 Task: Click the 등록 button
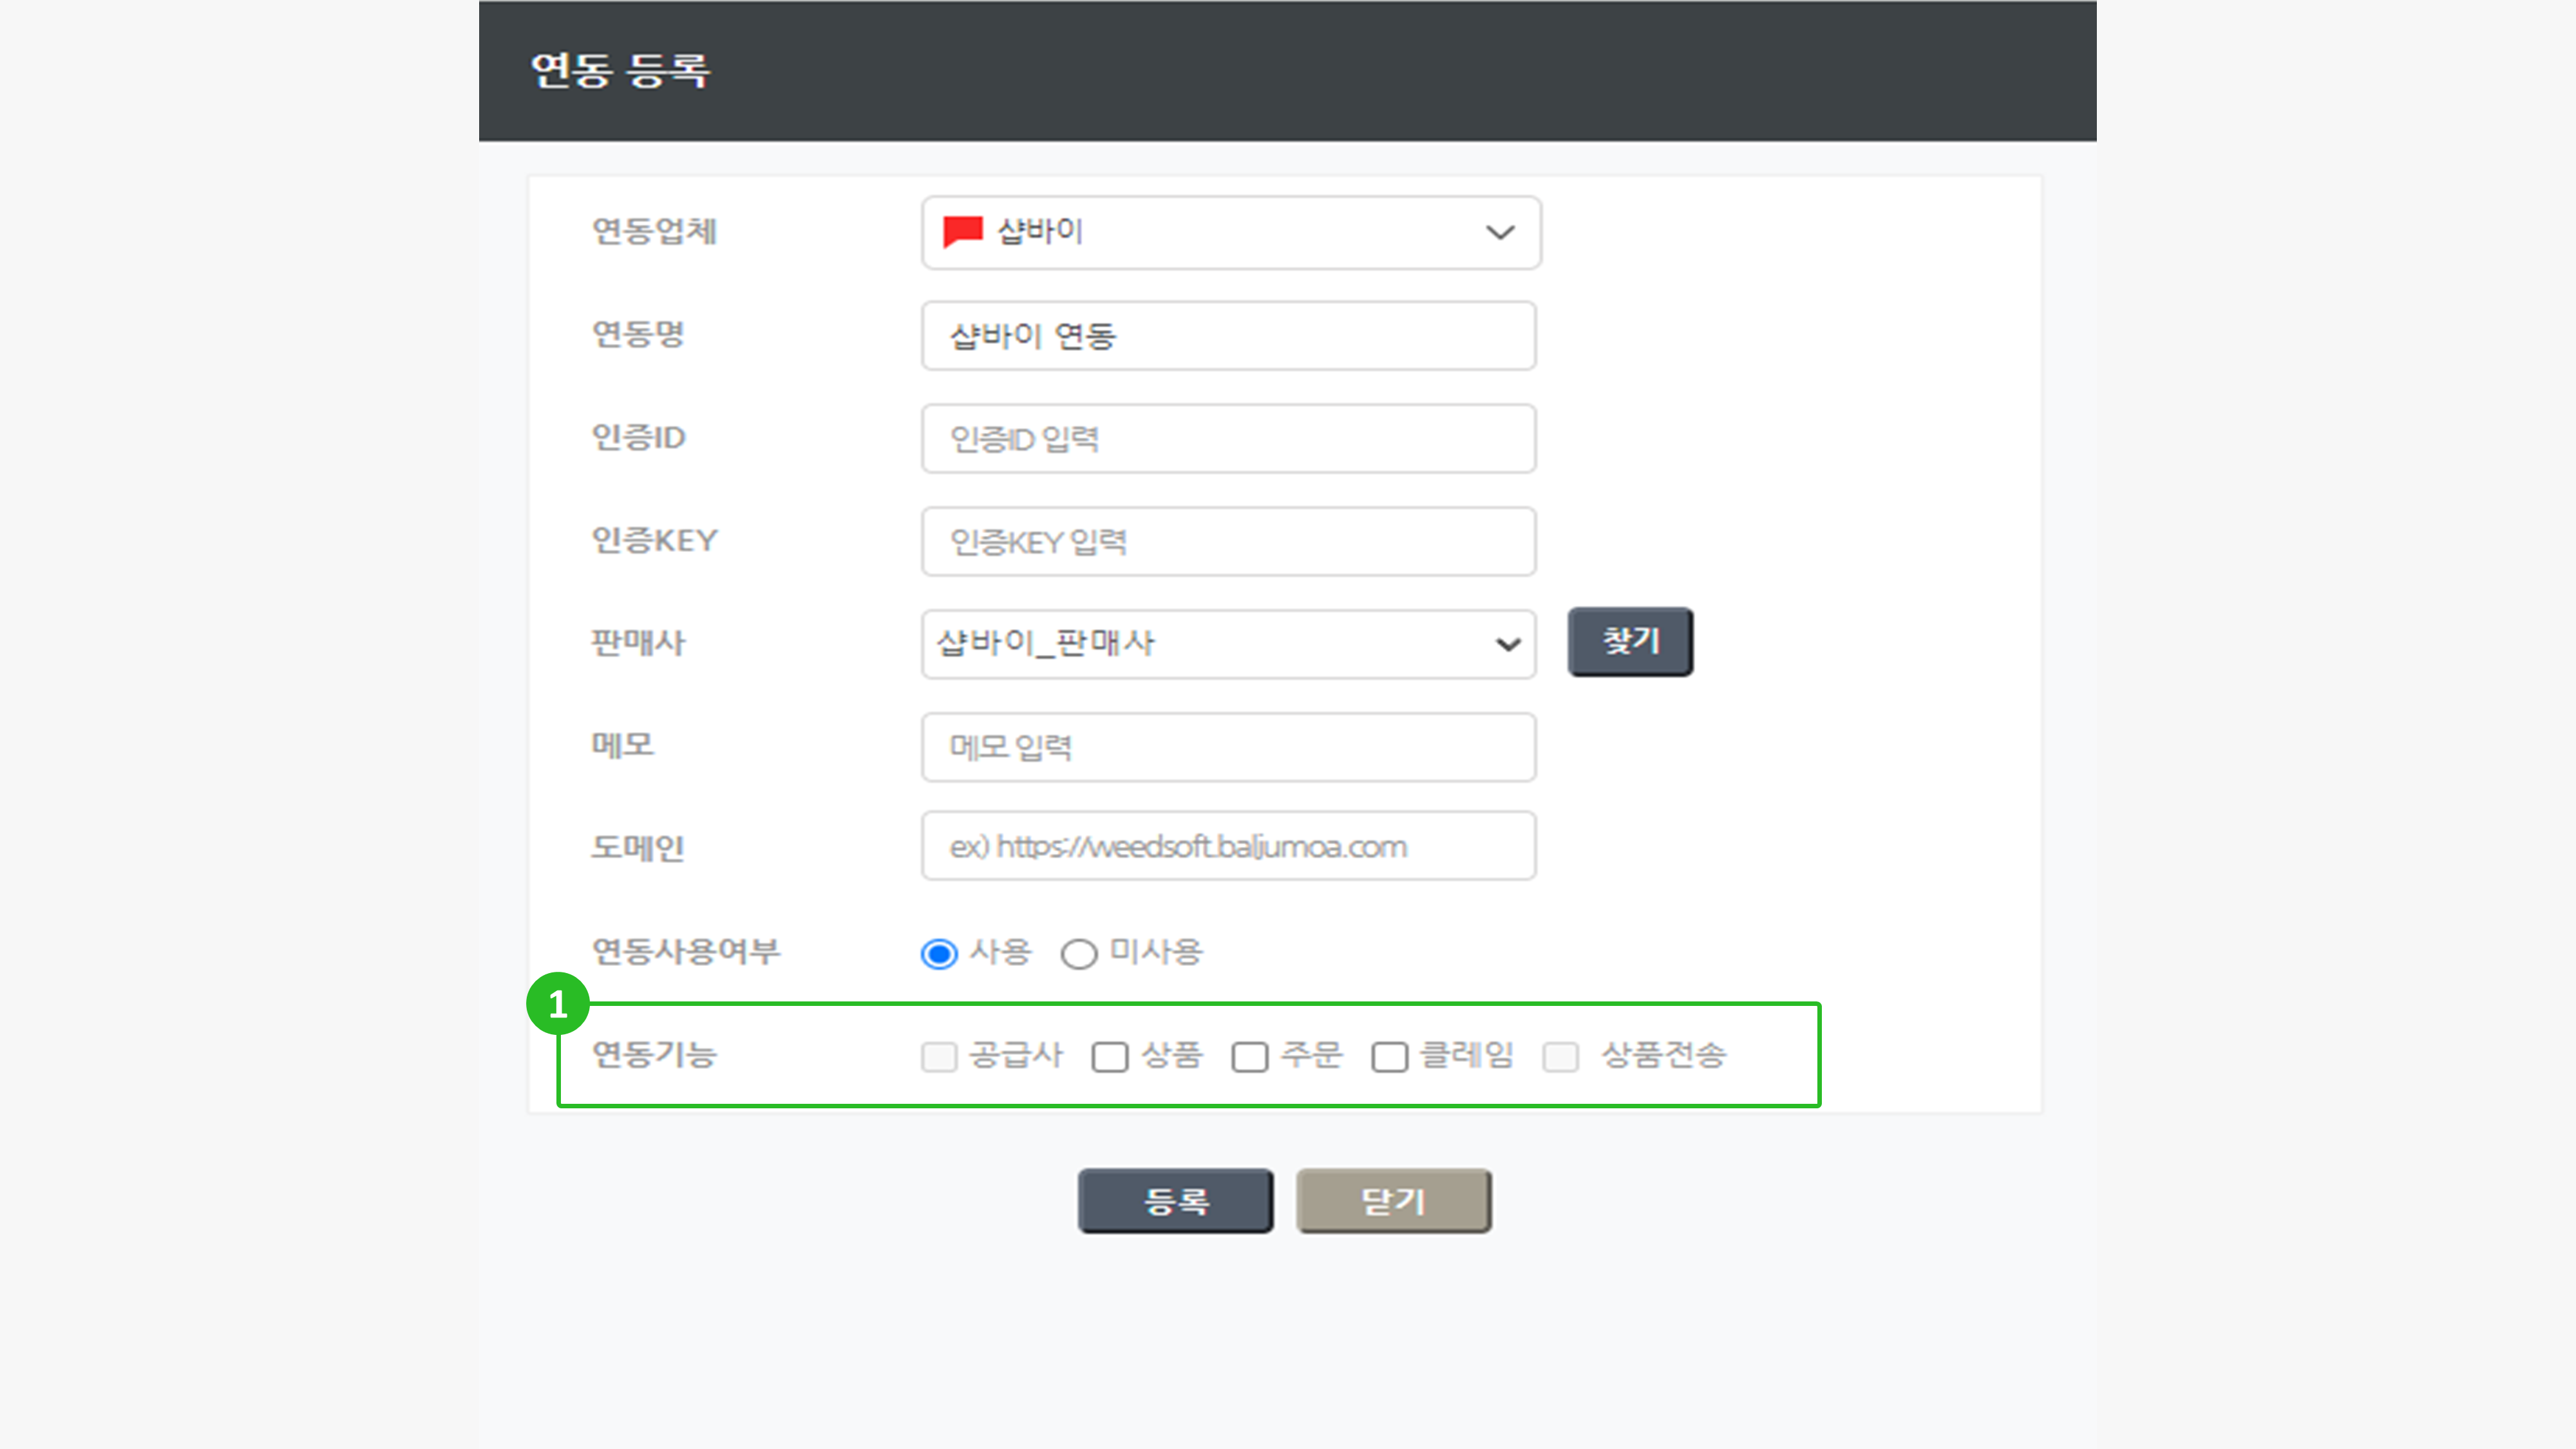[x=1175, y=1201]
